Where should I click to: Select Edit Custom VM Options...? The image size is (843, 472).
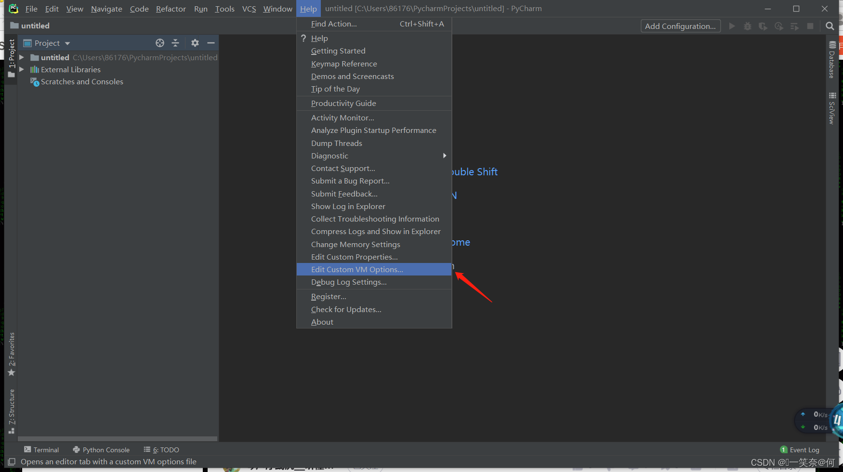(x=374, y=269)
